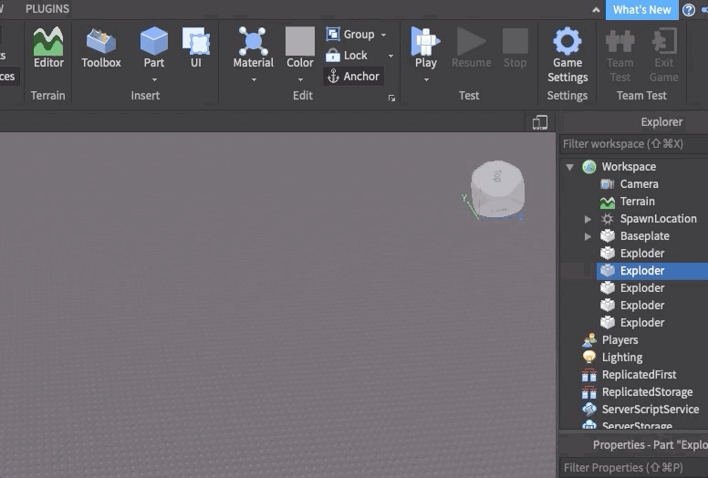Open the What's New panel
The height and width of the screenshot is (478, 708).
(641, 10)
